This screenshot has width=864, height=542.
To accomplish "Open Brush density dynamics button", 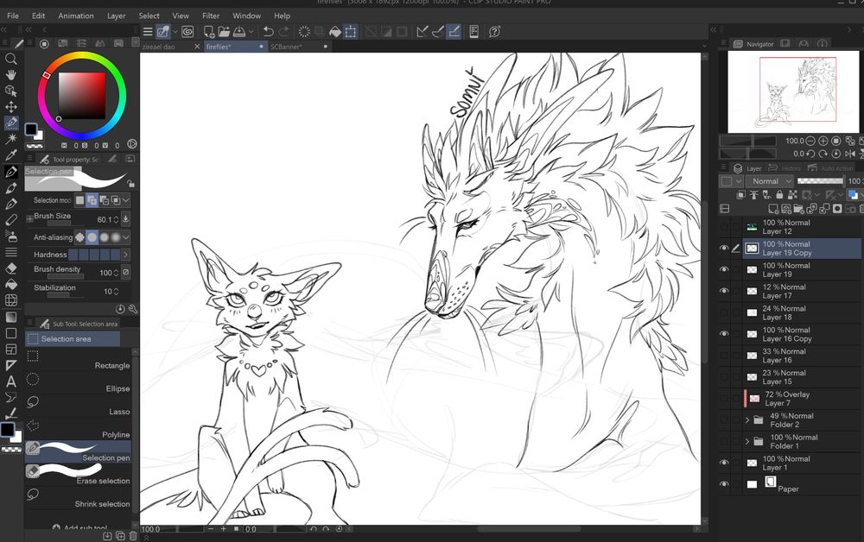I will (126, 273).
